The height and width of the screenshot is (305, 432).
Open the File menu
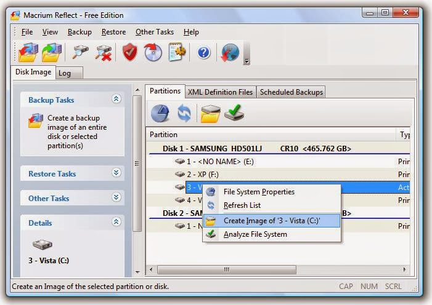tap(27, 32)
